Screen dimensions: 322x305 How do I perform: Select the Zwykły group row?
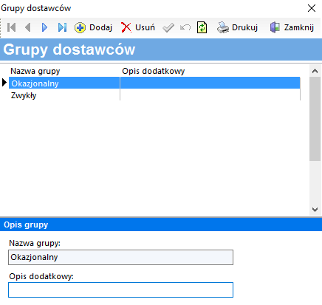click(x=154, y=95)
